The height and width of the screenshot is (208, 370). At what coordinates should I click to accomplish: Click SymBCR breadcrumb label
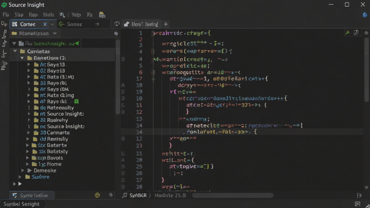(x=138, y=195)
